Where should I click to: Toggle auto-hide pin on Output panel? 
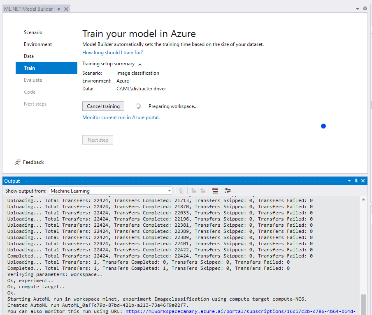(356, 181)
